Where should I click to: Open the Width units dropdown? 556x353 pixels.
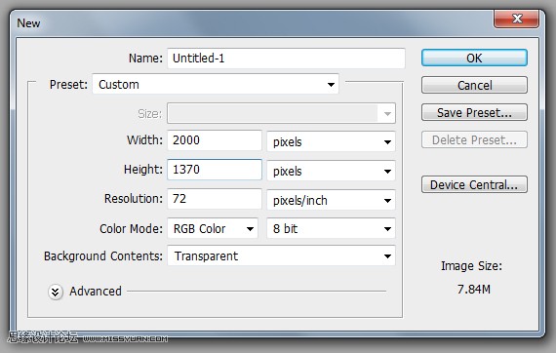(x=332, y=141)
